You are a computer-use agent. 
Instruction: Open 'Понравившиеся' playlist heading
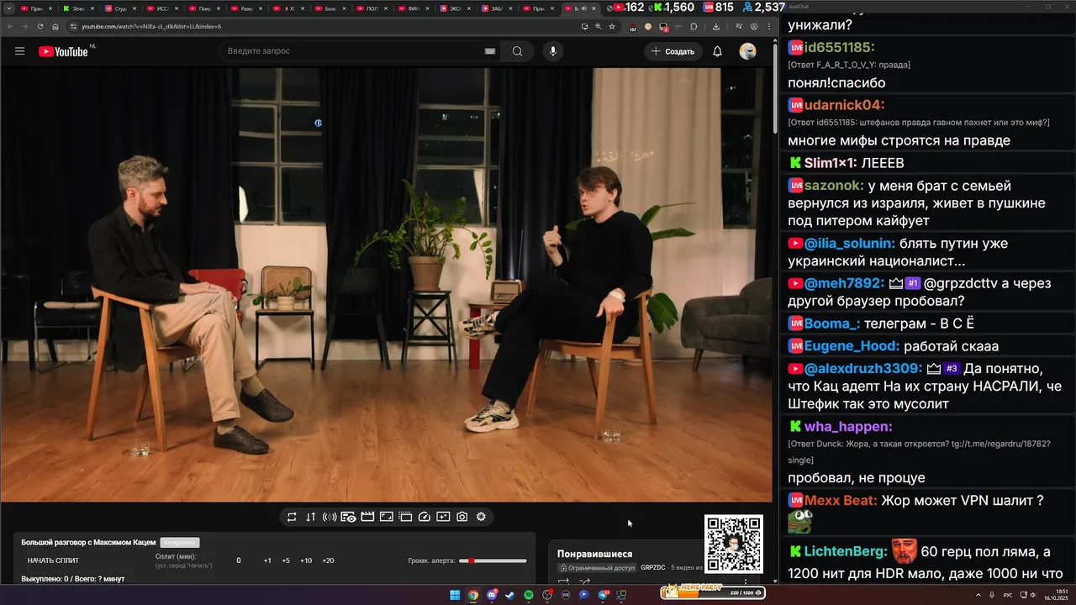click(x=594, y=554)
